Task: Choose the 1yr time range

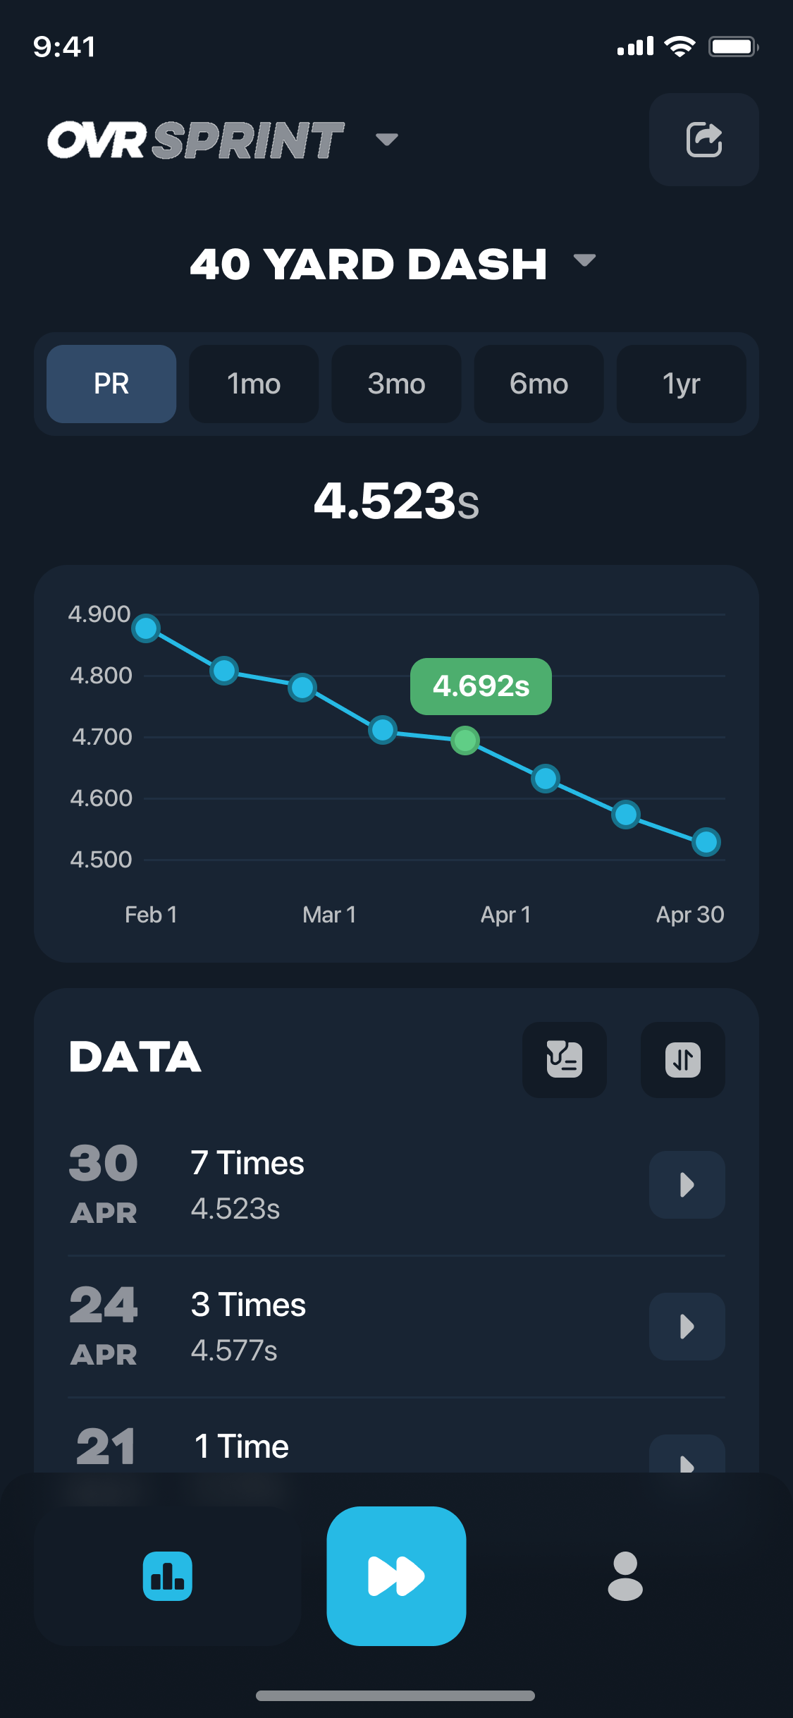Action: tap(681, 384)
